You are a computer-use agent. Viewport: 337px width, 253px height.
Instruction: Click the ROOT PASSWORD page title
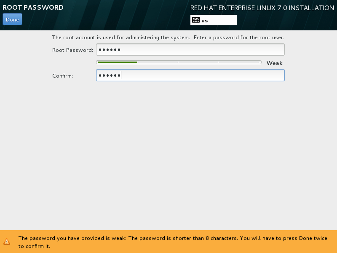[33, 8]
